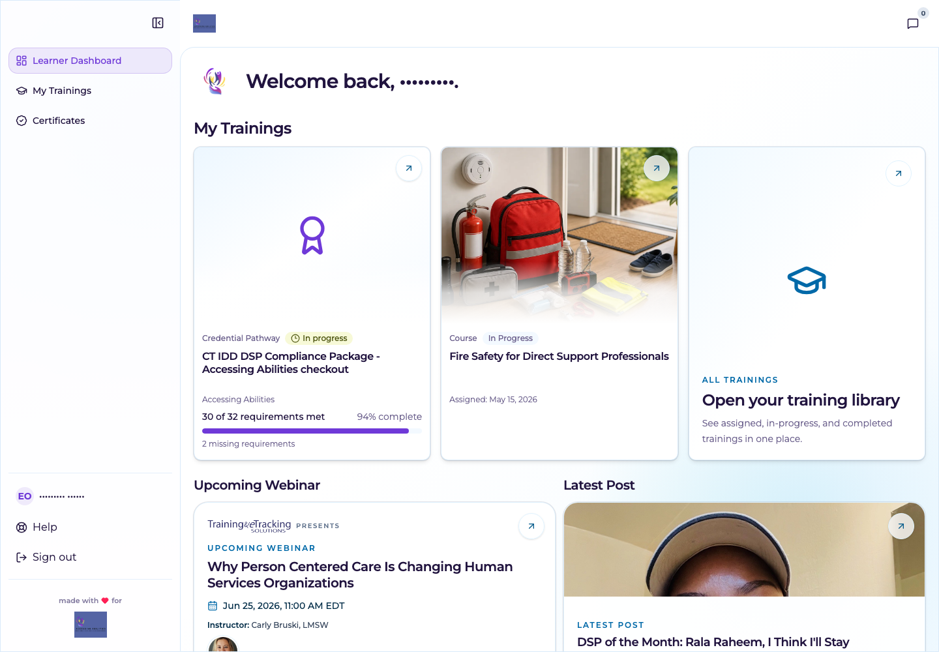This screenshot has height=652, width=939.
Task: Click the Fire Safety course thumbnail image
Action: click(559, 235)
